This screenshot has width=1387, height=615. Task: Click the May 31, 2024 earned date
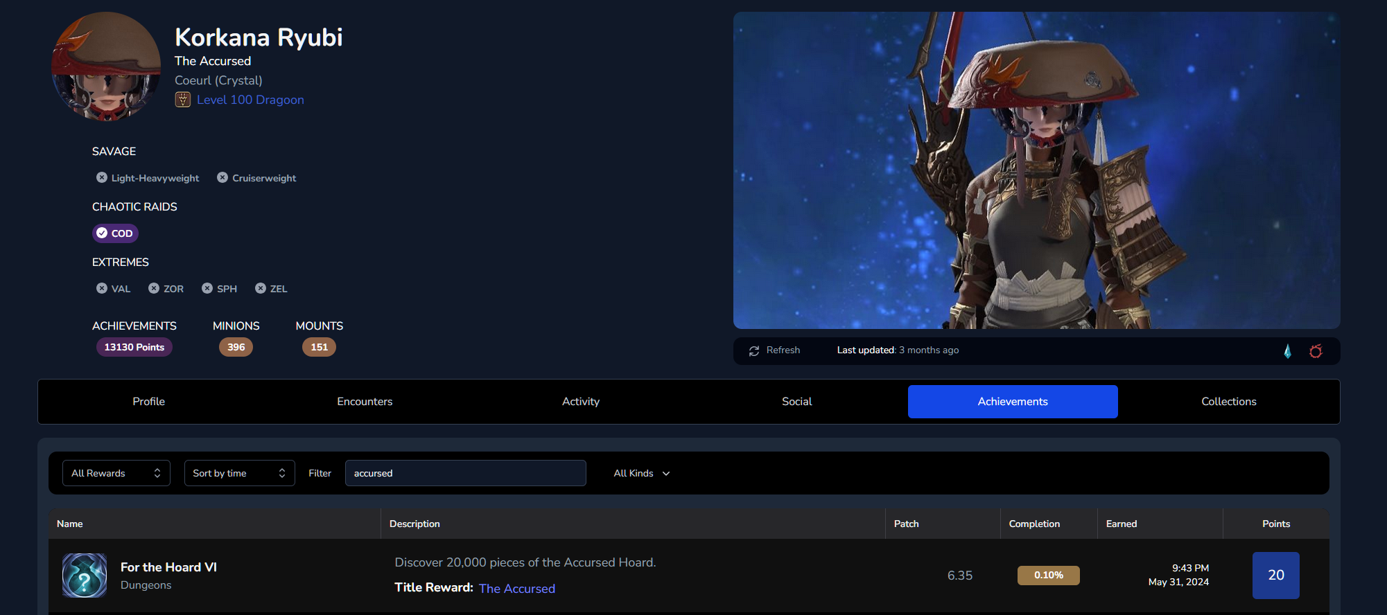(1178, 582)
